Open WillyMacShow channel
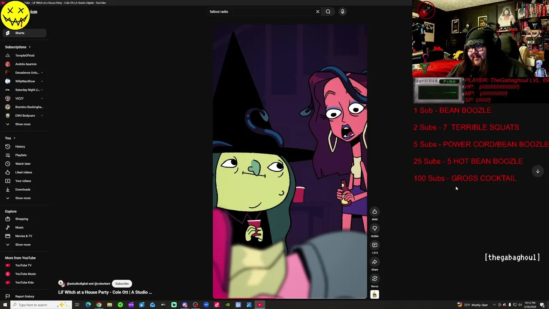Screen dimensions: 549x309 (x=24, y=81)
